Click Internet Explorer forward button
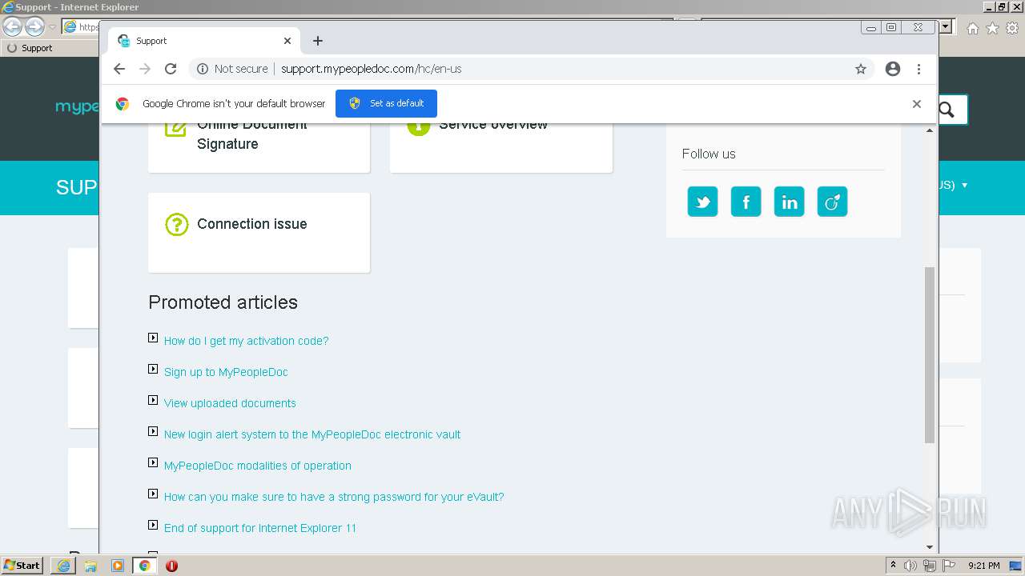 pos(34,26)
